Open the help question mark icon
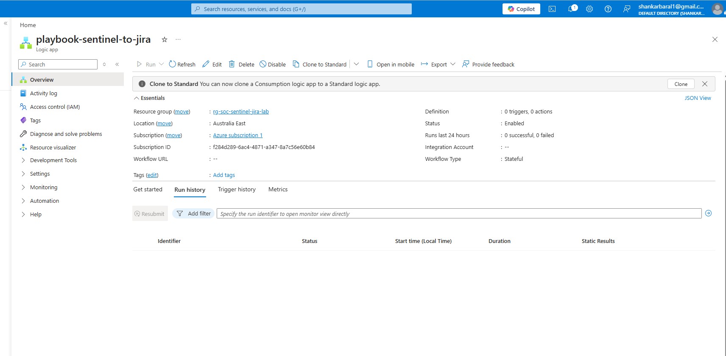This screenshot has width=726, height=356. pyautogui.click(x=608, y=9)
